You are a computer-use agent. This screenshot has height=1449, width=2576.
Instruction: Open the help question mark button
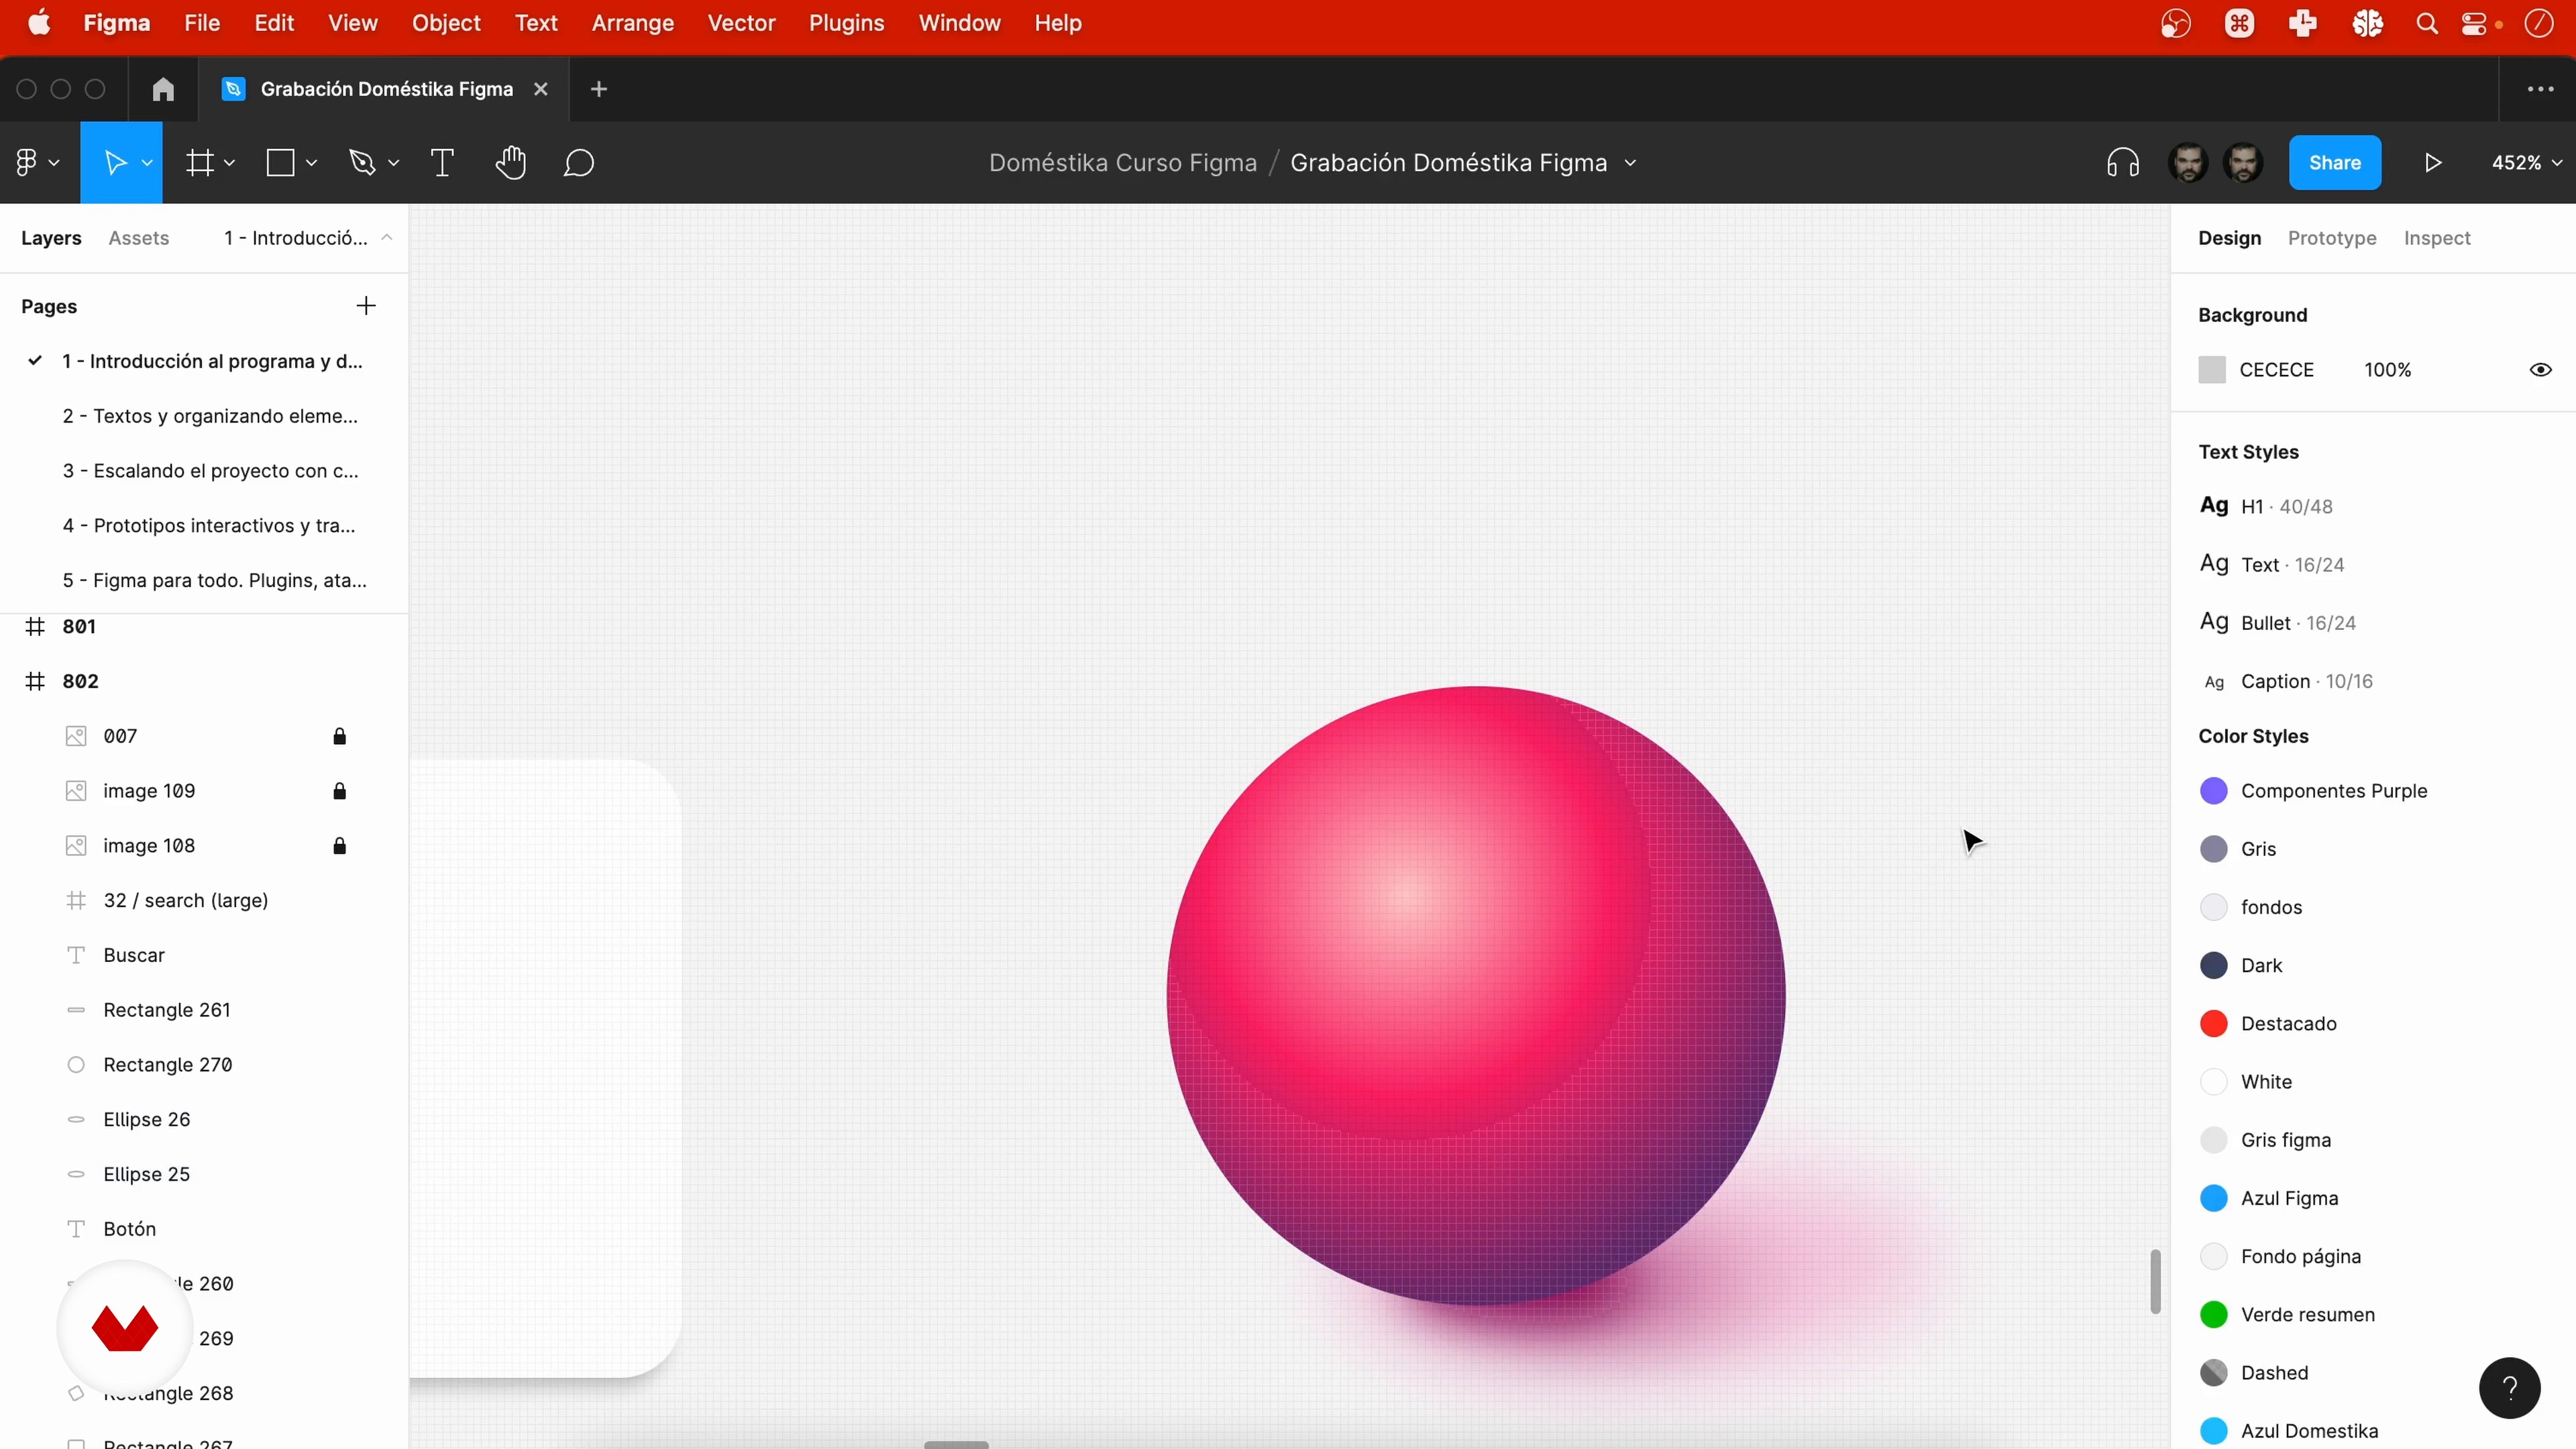tap(2509, 1387)
